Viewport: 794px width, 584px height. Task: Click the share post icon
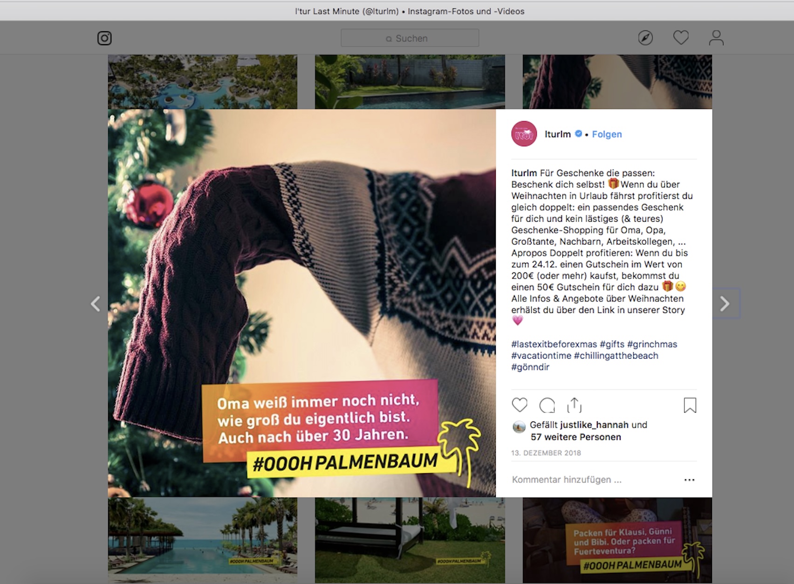pyautogui.click(x=575, y=405)
